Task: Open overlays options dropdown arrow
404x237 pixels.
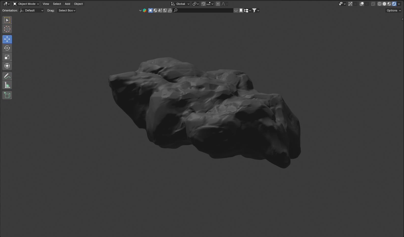Action: tap(367, 4)
